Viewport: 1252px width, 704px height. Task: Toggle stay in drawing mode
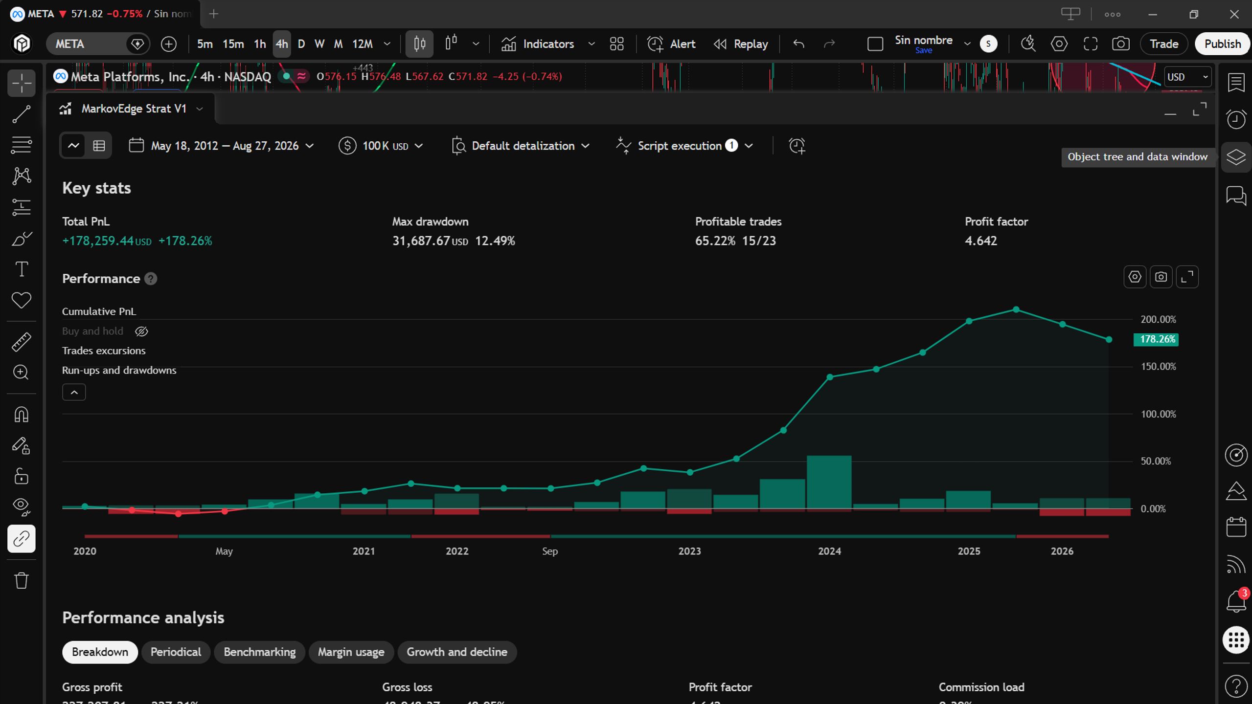click(x=22, y=445)
